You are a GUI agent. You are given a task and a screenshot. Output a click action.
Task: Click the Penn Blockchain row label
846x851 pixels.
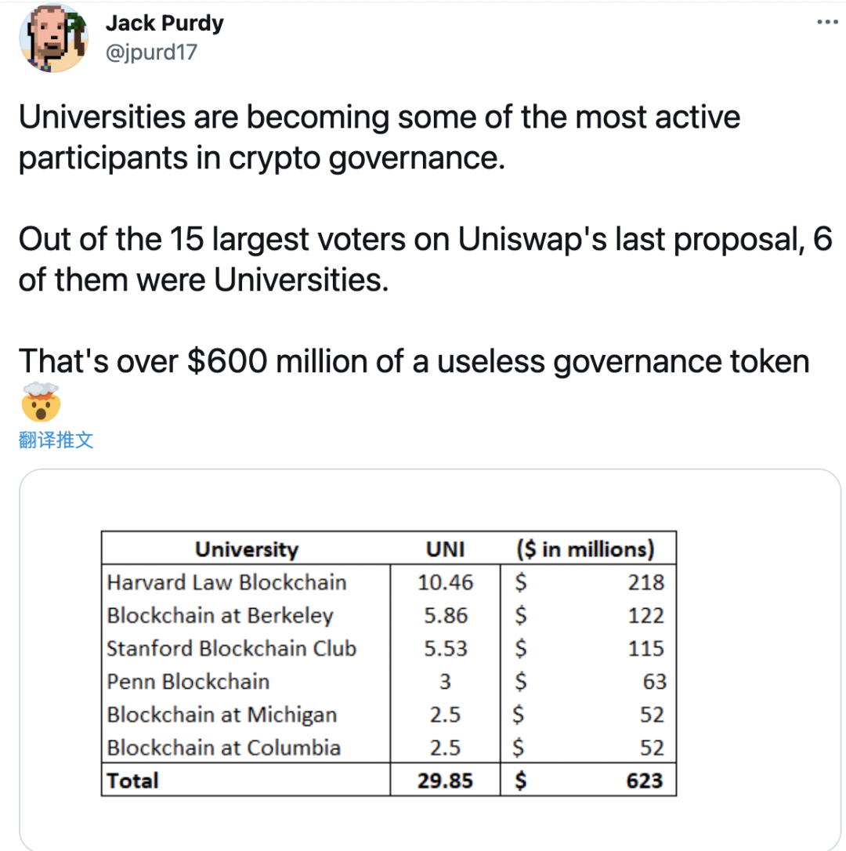point(188,682)
